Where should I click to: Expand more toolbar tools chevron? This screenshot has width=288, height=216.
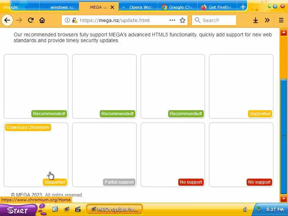point(267,20)
